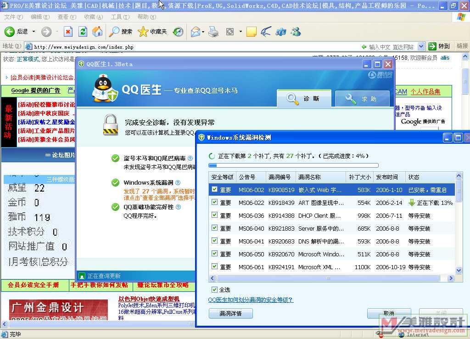Click the Messenger buddies icon in IE toolbar

pyautogui.click(x=296, y=32)
